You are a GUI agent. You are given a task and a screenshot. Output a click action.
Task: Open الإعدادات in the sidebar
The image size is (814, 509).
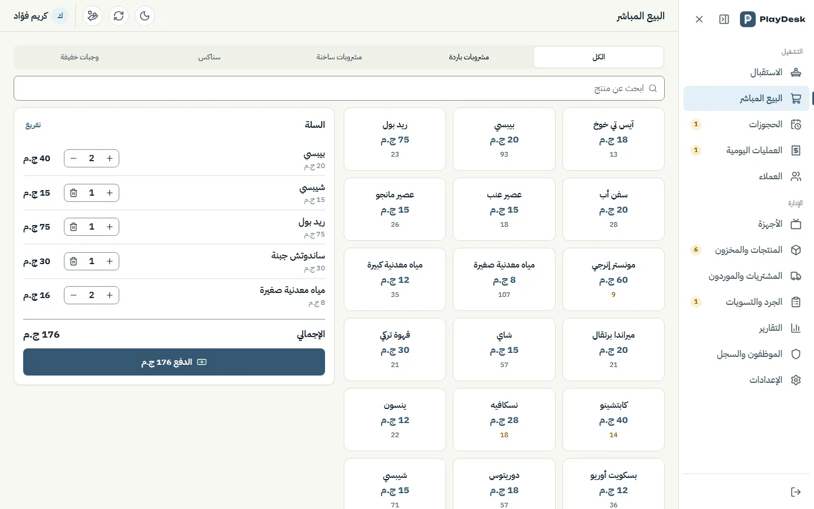click(x=746, y=380)
